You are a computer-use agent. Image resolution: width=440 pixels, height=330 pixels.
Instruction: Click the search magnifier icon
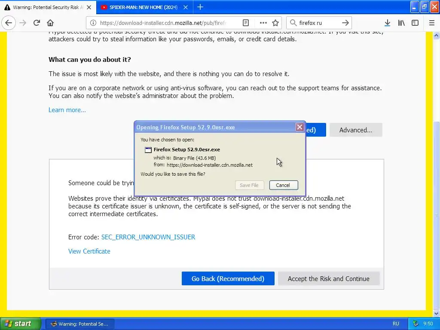(x=293, y=23)
